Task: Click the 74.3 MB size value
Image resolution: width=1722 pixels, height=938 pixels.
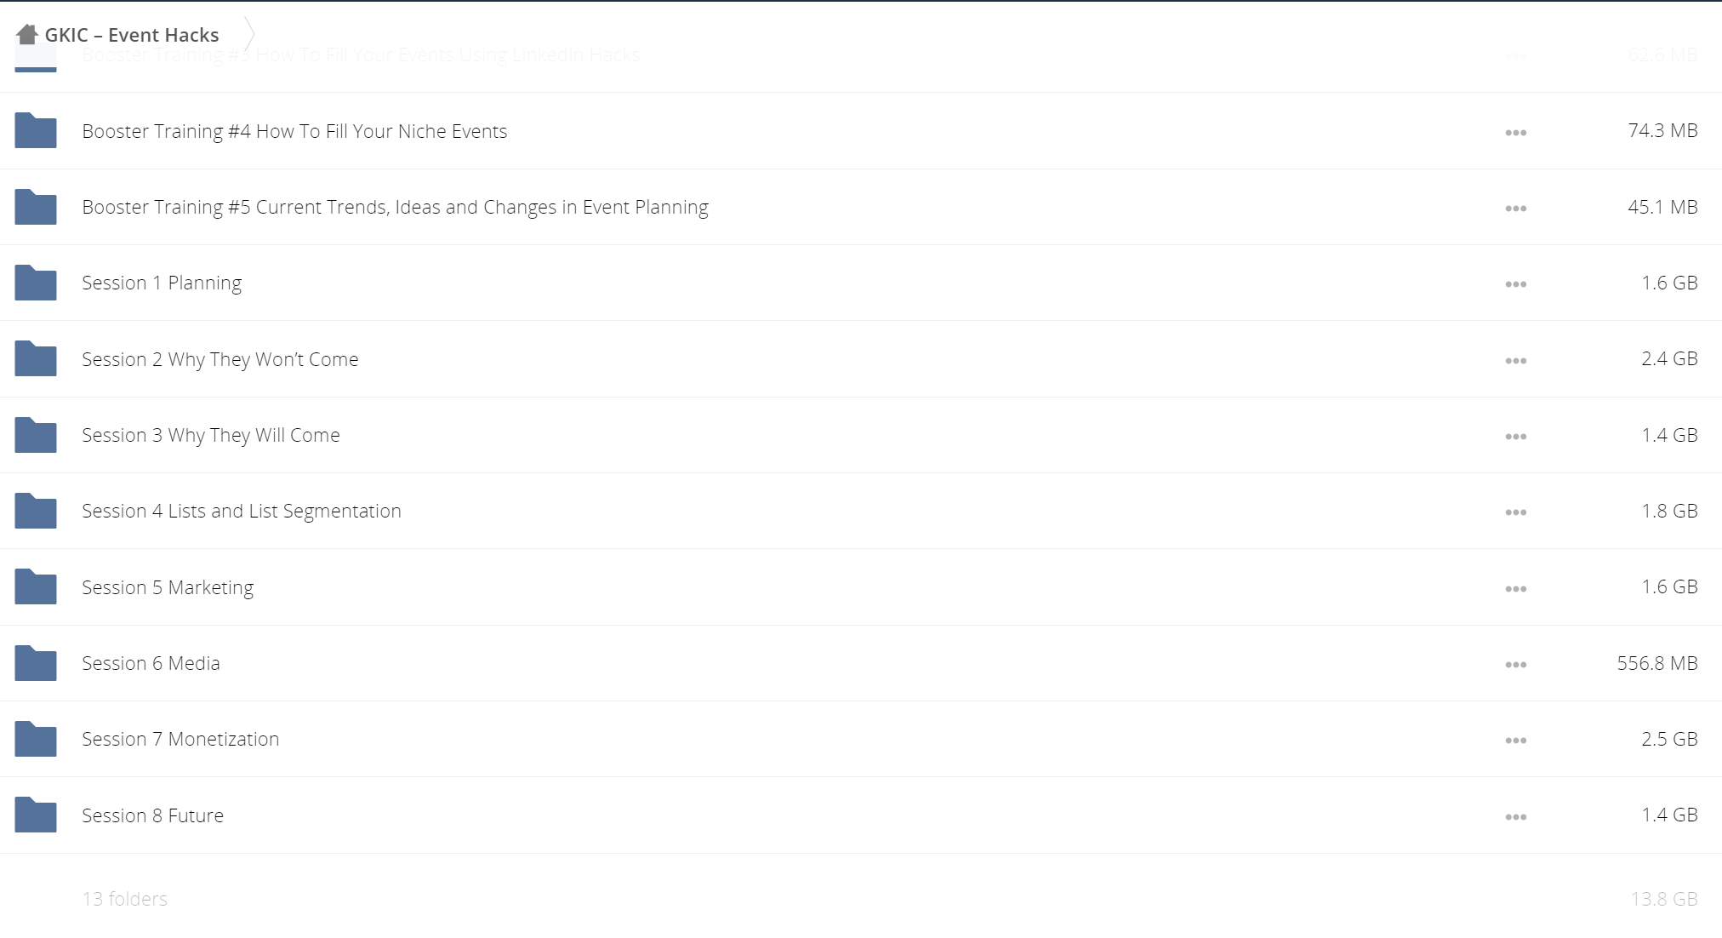Action: point(1662,130)
